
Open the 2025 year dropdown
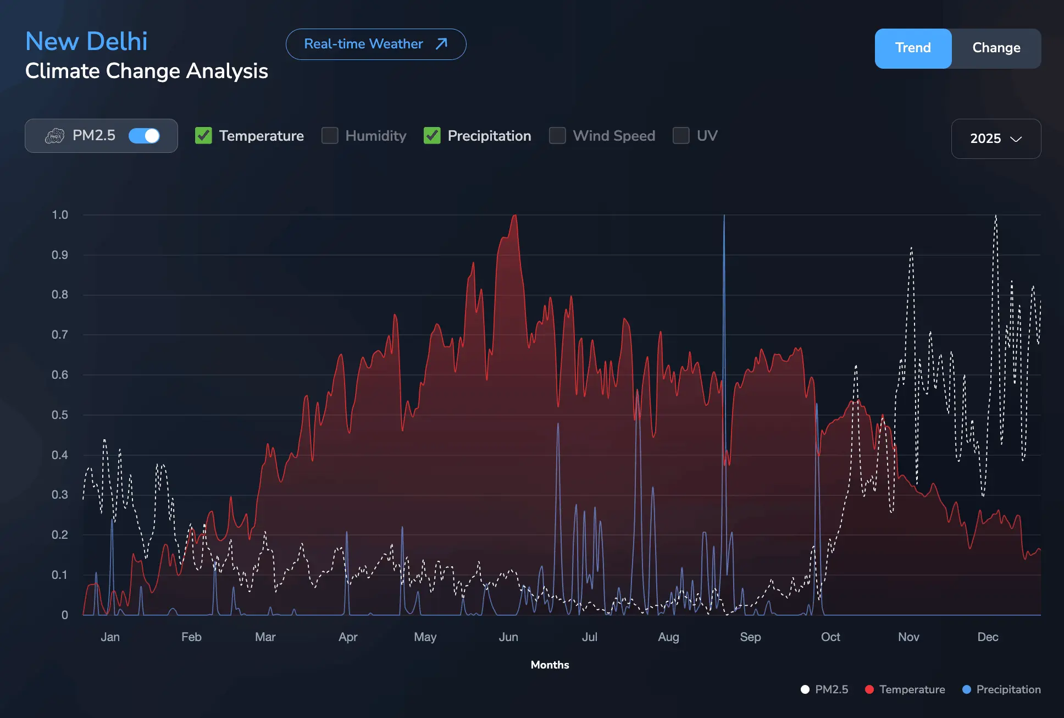pos(995,139)
